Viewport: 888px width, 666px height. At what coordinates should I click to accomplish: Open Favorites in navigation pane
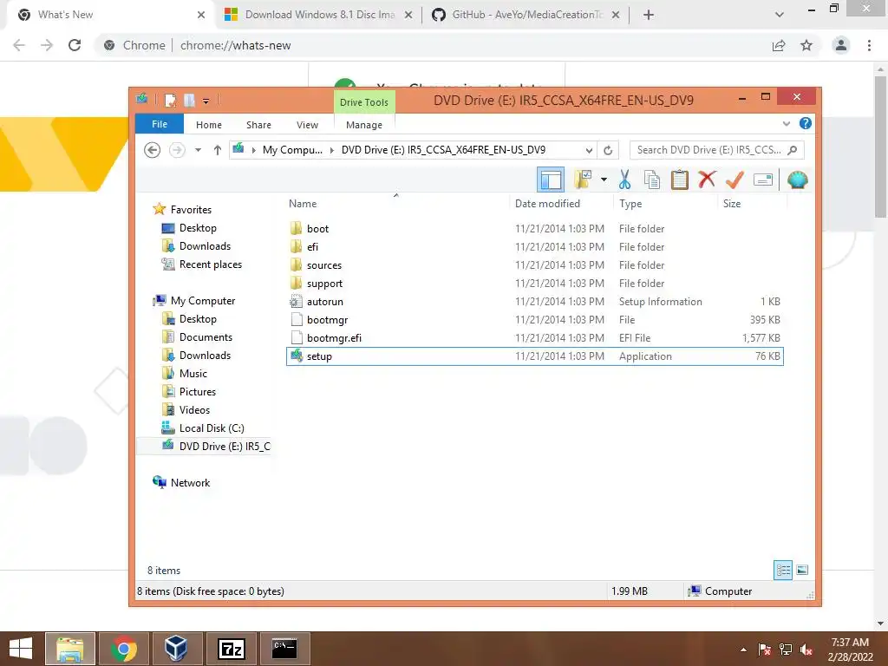(191, 210)
